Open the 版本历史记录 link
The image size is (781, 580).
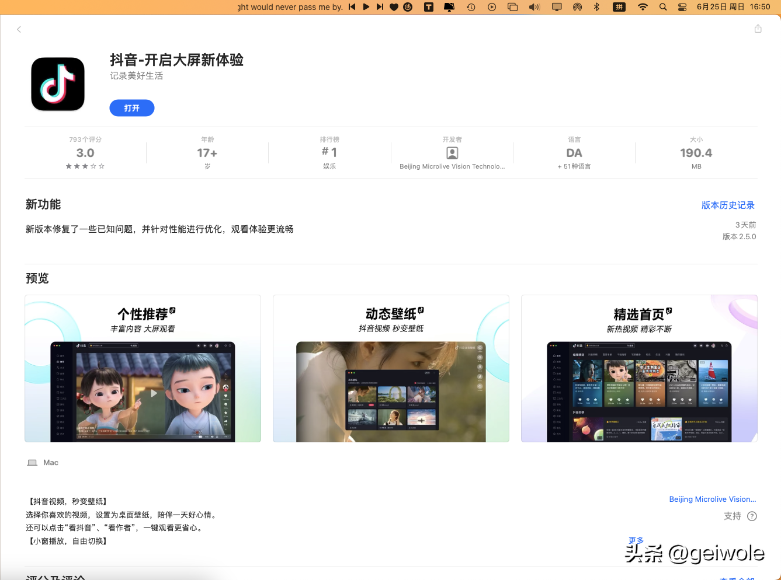point(728,205)
